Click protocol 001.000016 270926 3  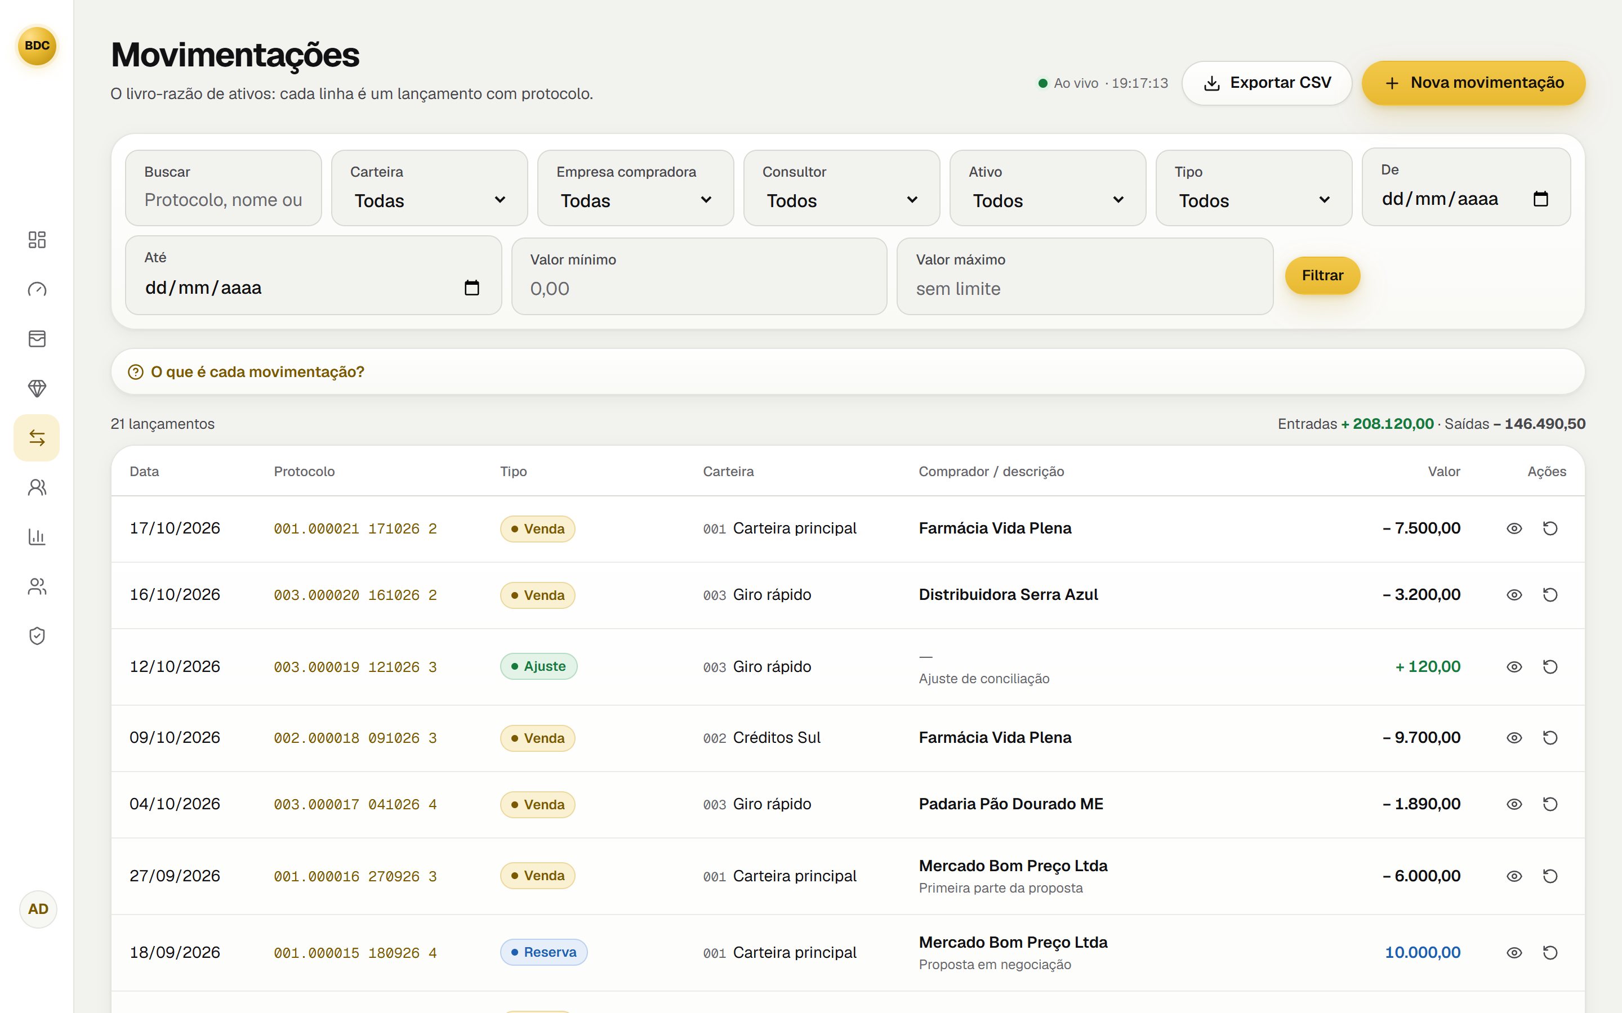[355, 876]
